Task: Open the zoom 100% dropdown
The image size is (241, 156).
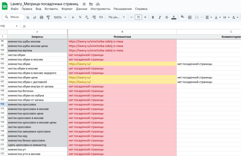Action: 59,17
